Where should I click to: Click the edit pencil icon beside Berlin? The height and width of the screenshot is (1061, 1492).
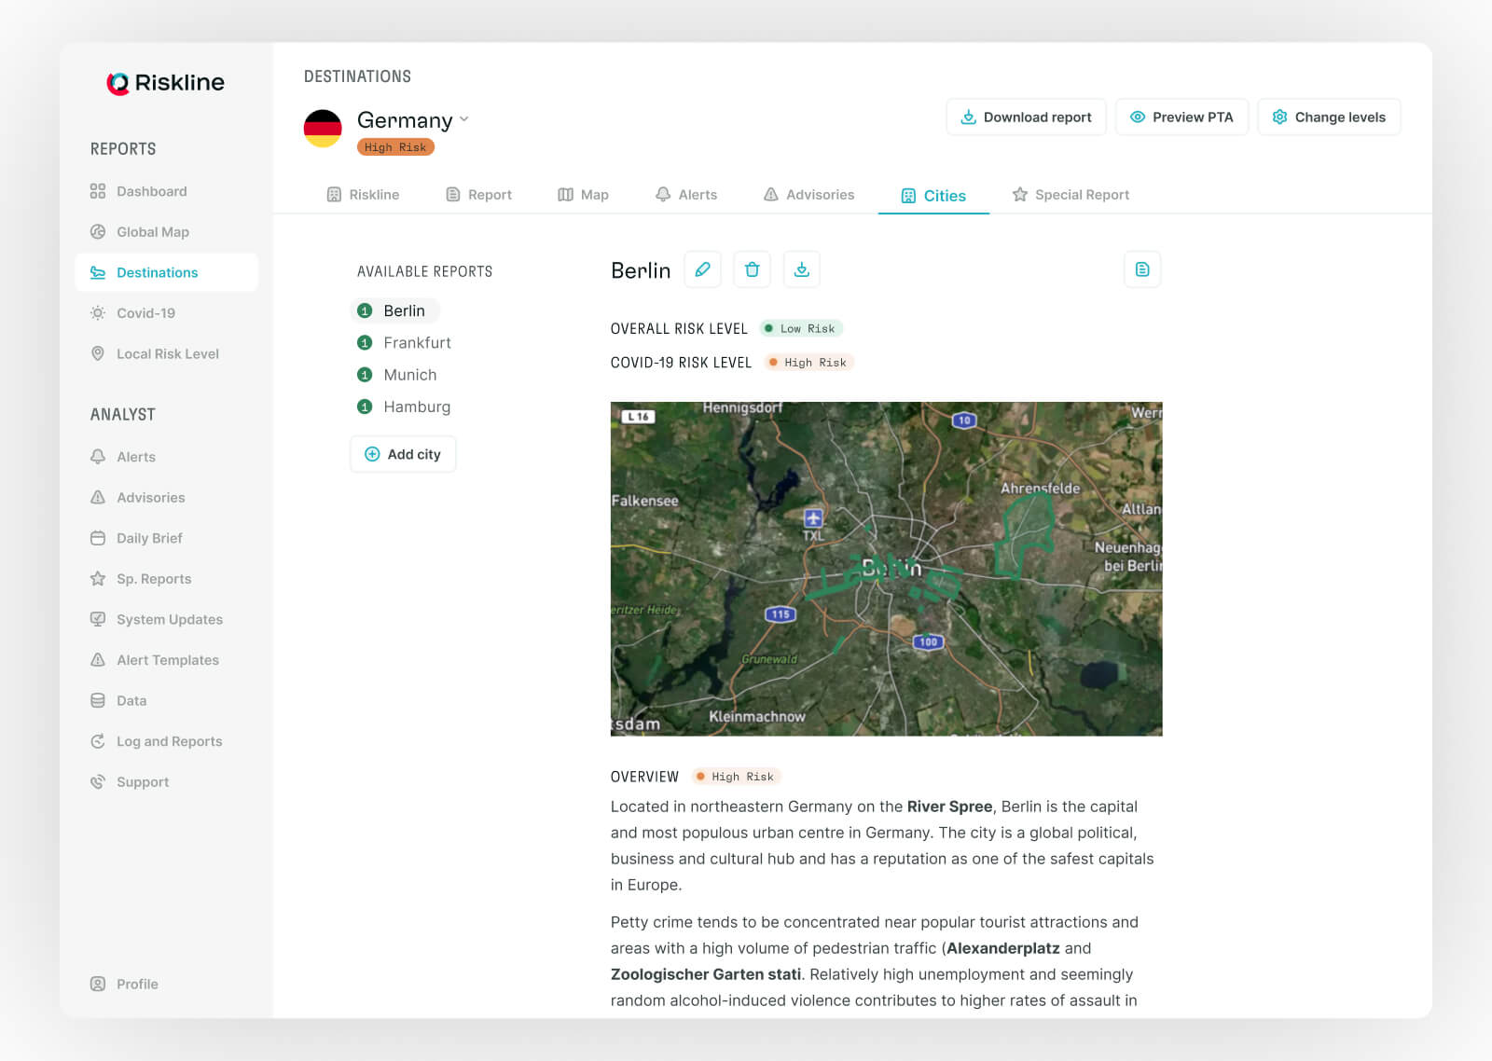click(702, 269)
